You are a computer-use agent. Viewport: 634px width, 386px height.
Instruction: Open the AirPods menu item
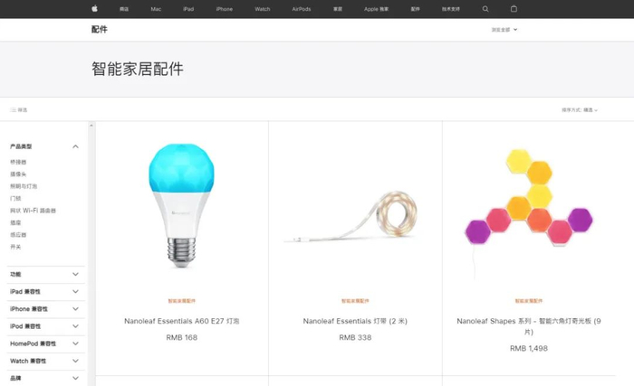click(x=302, y=9)
